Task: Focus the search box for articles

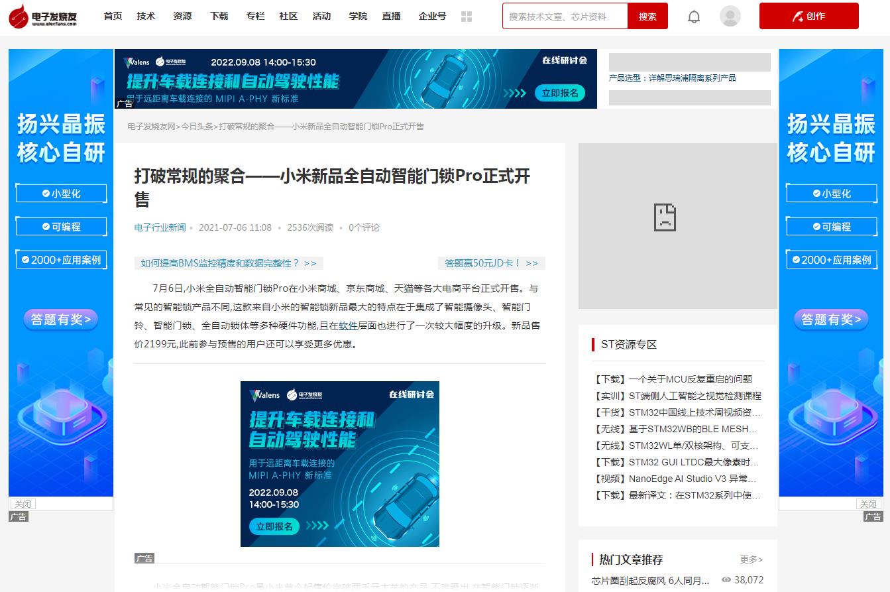Action: 565,16
